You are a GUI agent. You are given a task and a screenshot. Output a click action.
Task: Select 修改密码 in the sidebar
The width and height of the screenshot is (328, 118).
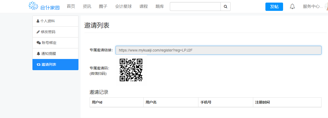point(55,32)
